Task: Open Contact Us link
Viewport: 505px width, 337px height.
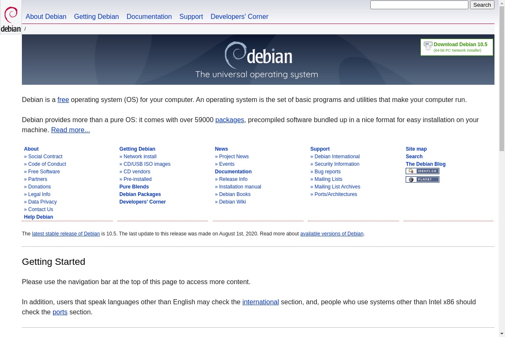Action: tap(40, 209)
